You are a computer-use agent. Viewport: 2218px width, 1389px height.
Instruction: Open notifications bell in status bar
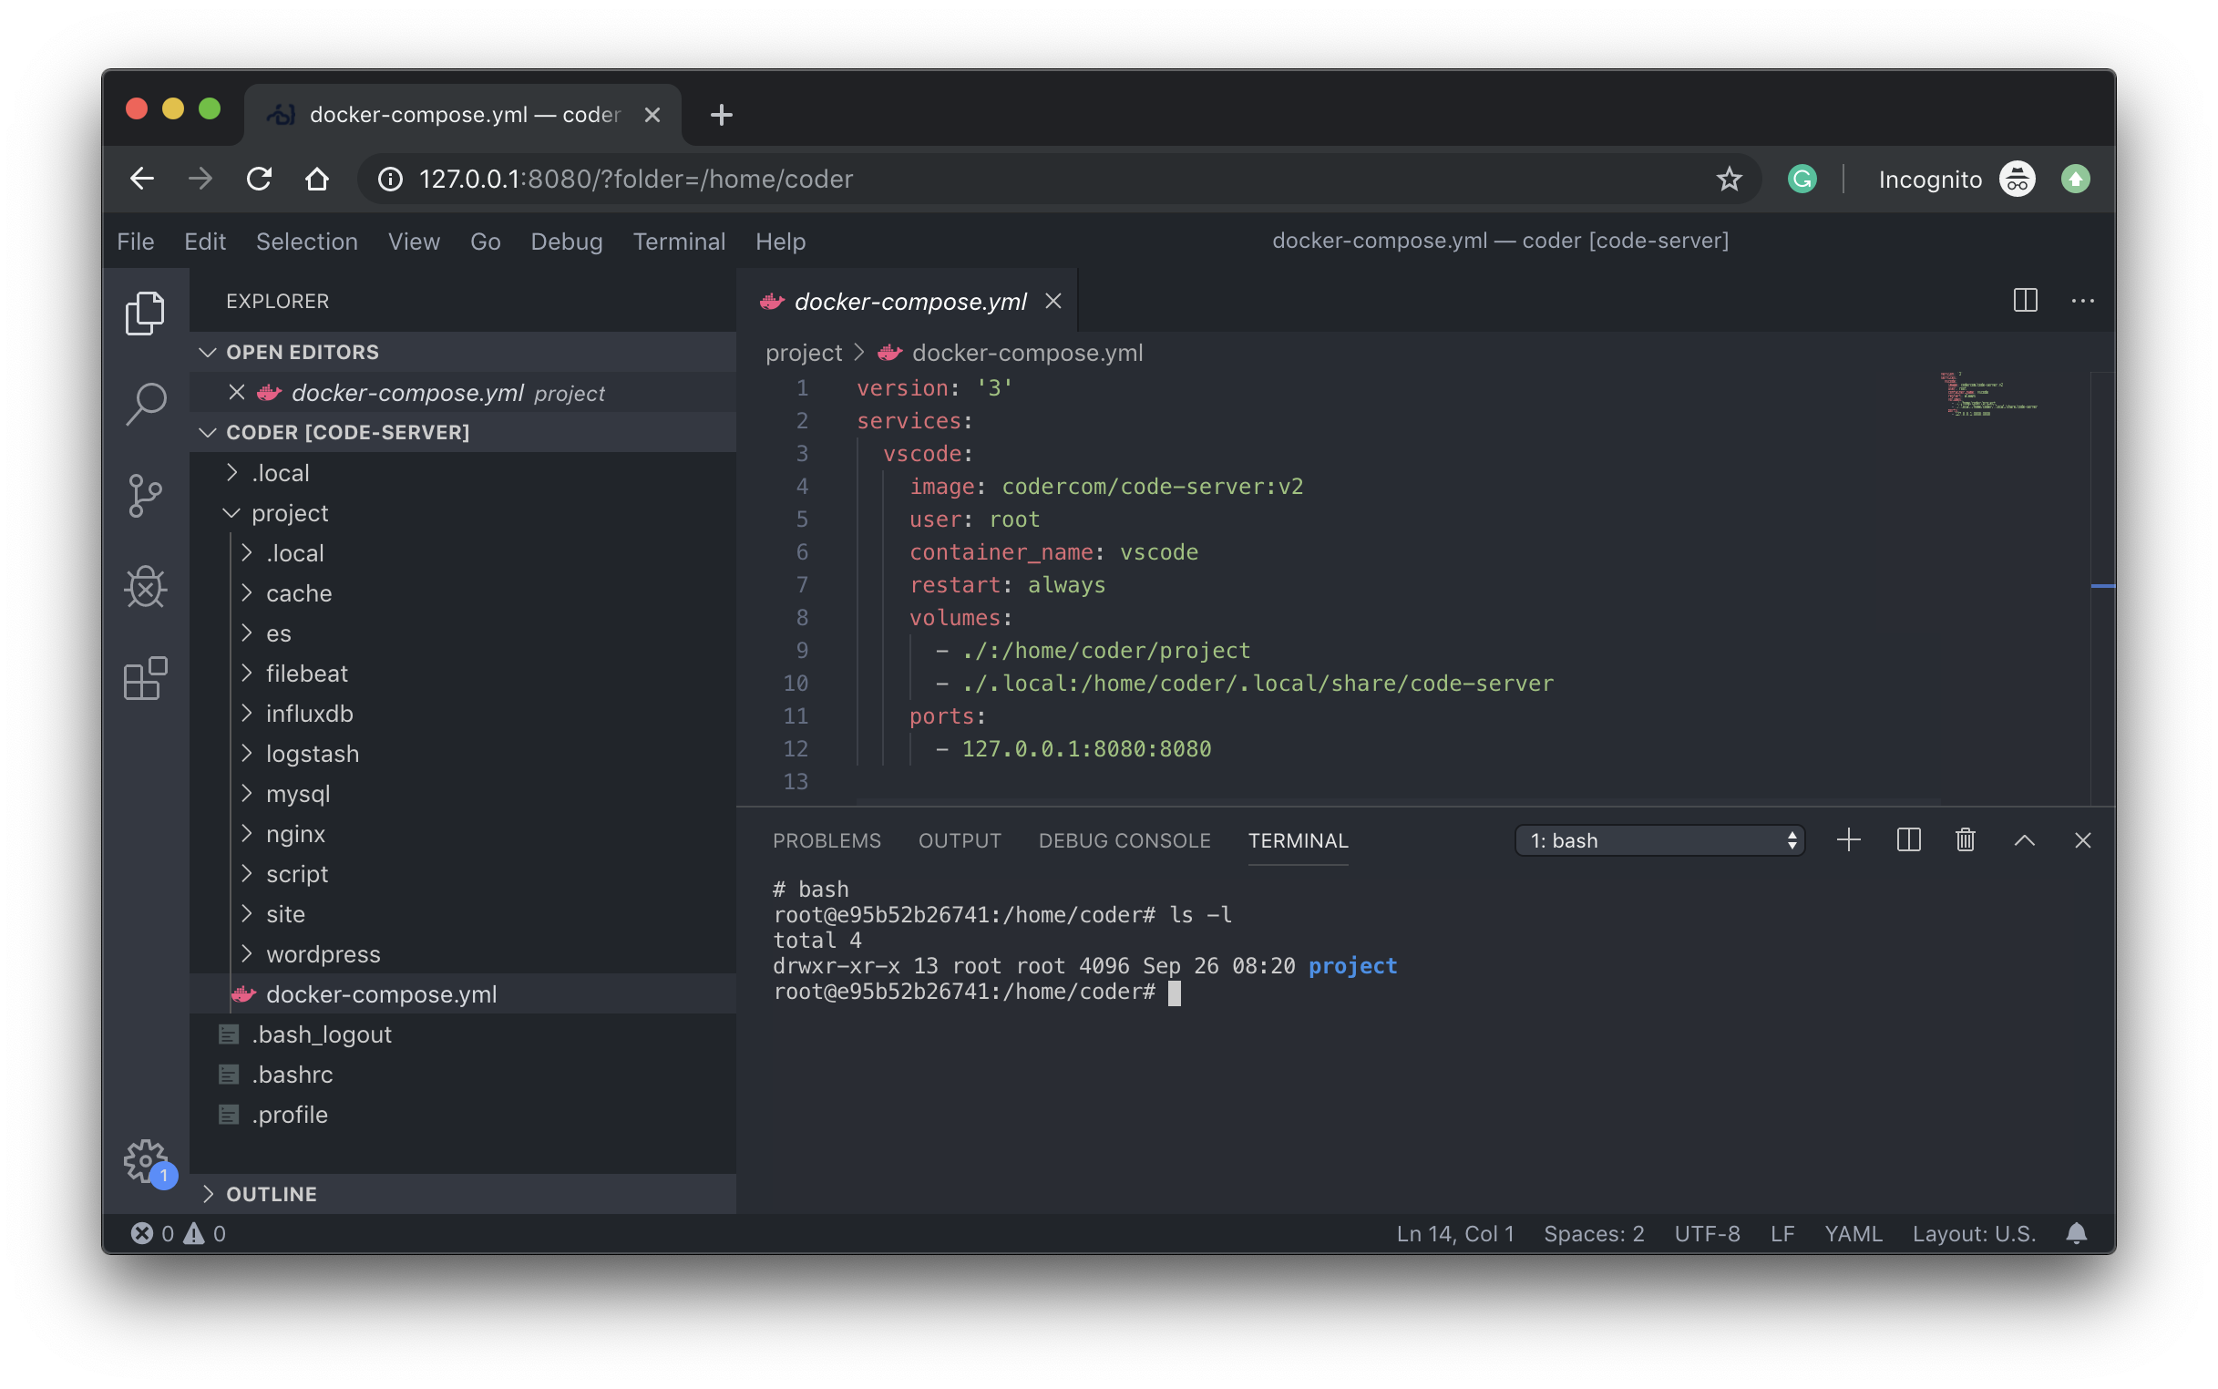[x=2076, y=1233]
